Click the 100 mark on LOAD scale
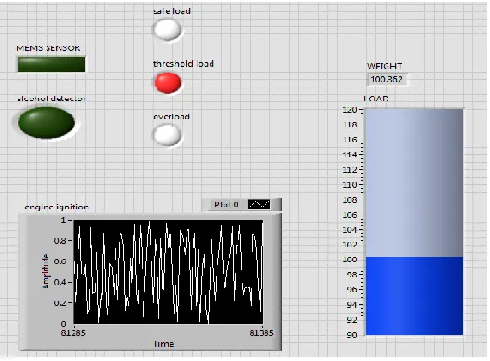 (349, 260)
